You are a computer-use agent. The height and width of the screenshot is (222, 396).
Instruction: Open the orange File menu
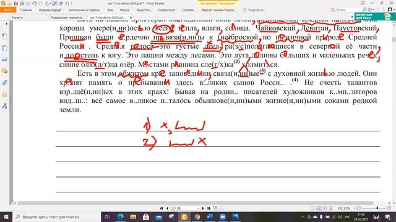[8, 10]
